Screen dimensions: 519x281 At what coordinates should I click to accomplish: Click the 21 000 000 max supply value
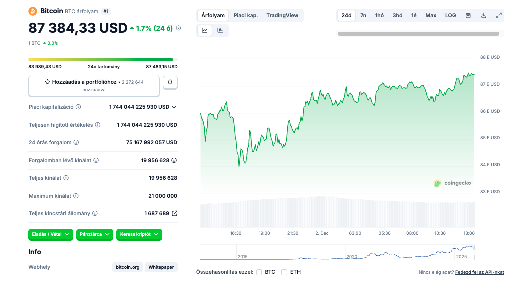pyautogui.click(x=163, y=196)
